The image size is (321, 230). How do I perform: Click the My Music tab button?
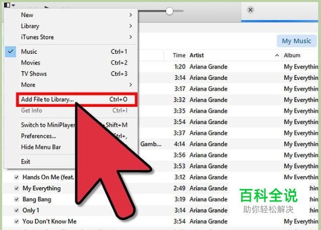(296, 41)
